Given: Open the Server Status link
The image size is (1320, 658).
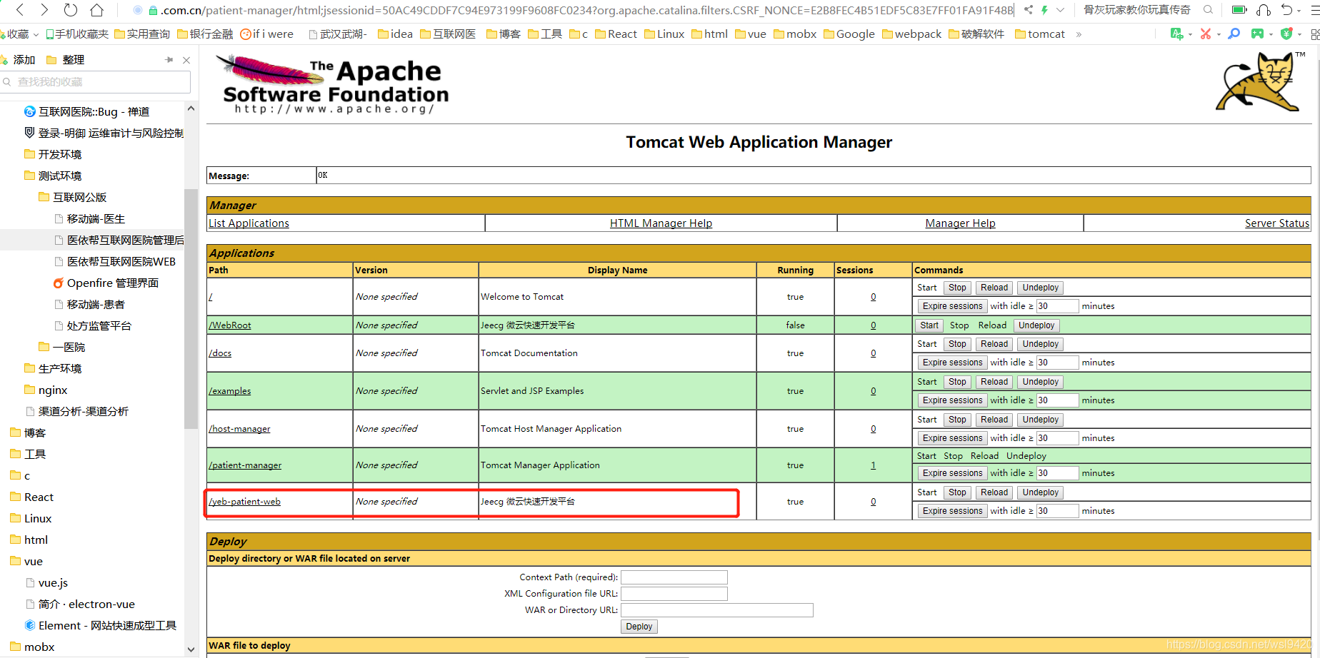Looking at the screenshot, I should tap(1277, 223).
